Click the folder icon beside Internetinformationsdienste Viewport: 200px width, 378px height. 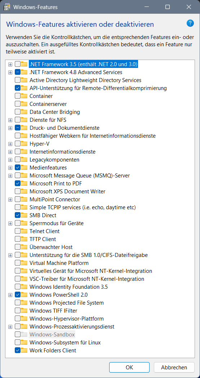(24, 152)
